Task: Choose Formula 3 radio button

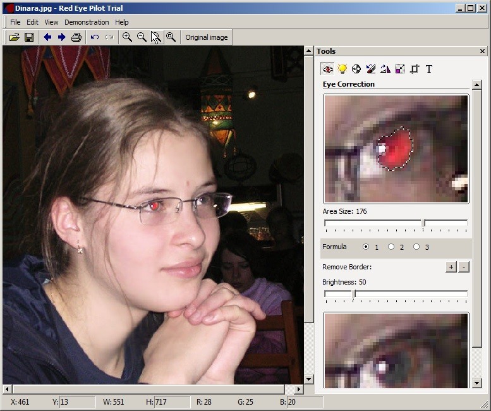Action: [416, 247]
